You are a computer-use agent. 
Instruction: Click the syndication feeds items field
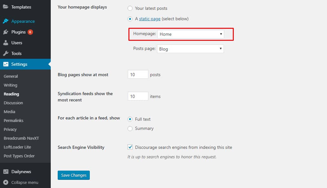tap(138, 96)
